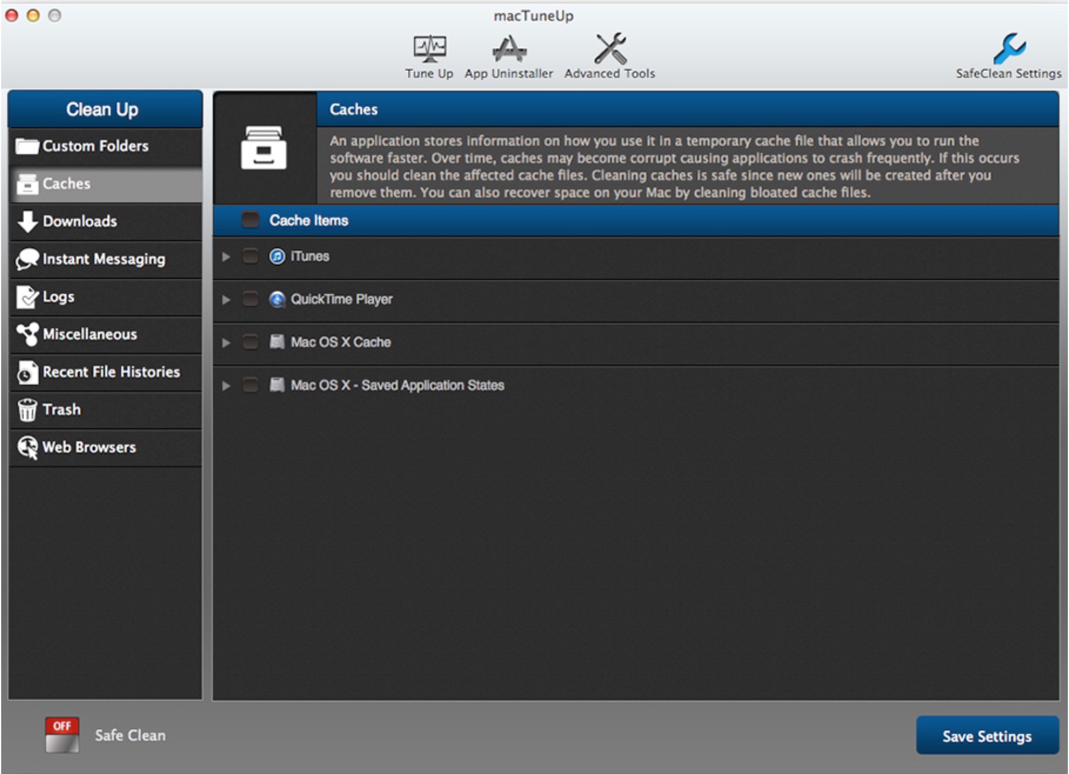
Task: Check the iTunes cache checkbox
Action: (x=251, y=256)
